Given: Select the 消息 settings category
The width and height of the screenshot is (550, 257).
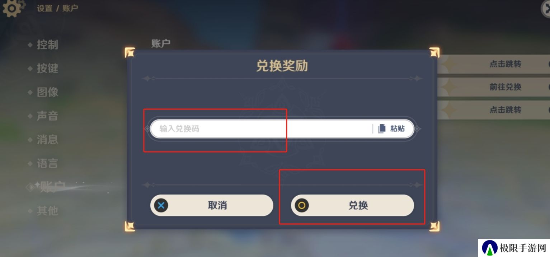Looking at the screenshot, I should tap(47, 140).
